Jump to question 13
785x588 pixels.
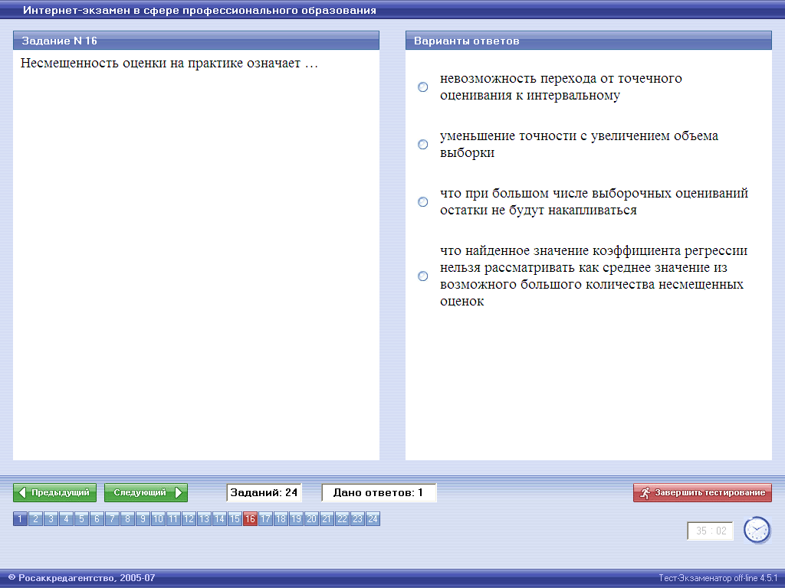[x=204, y=519]
